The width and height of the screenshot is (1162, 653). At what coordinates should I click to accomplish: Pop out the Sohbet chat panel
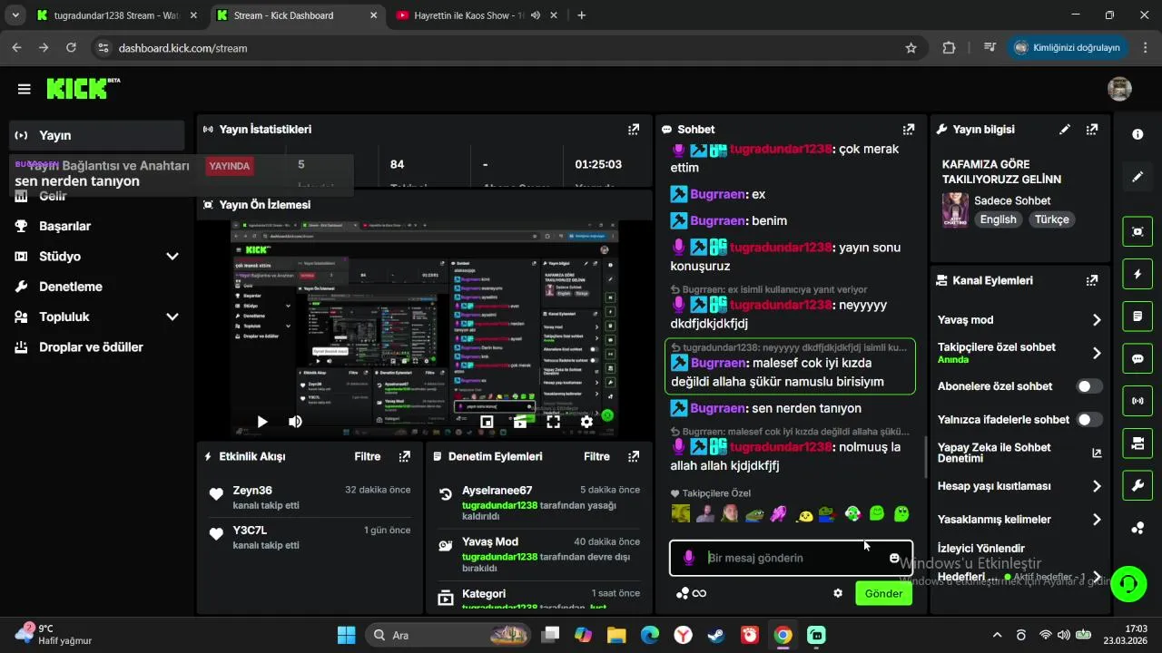click(909, 130)
